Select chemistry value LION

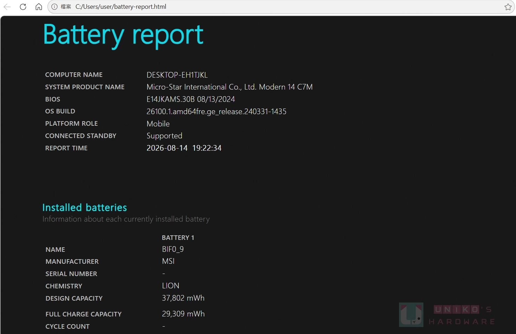pos(171,286)
